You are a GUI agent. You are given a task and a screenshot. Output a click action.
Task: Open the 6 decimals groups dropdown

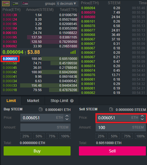(x=67, y=4)
